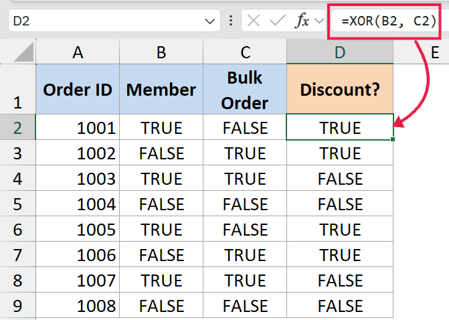
Task: Select column C header
Action: click(245, 52)
